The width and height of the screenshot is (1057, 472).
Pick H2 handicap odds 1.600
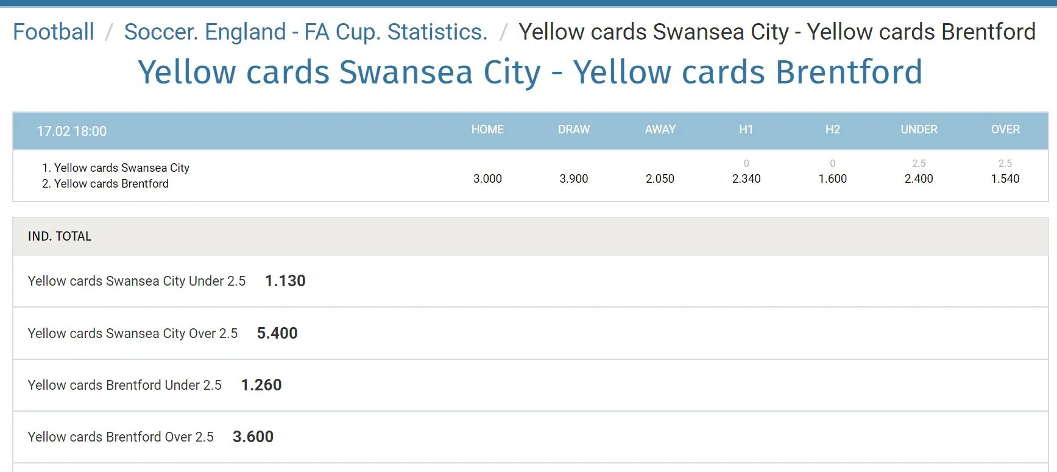832,178
